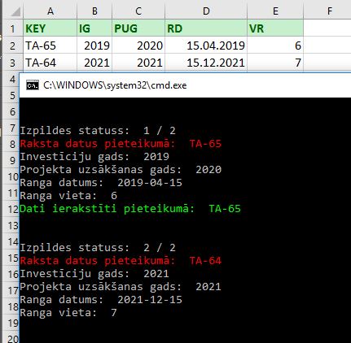351x343 pixels.
Task: Click the PUG header cell
Action: tap(138, 28)
